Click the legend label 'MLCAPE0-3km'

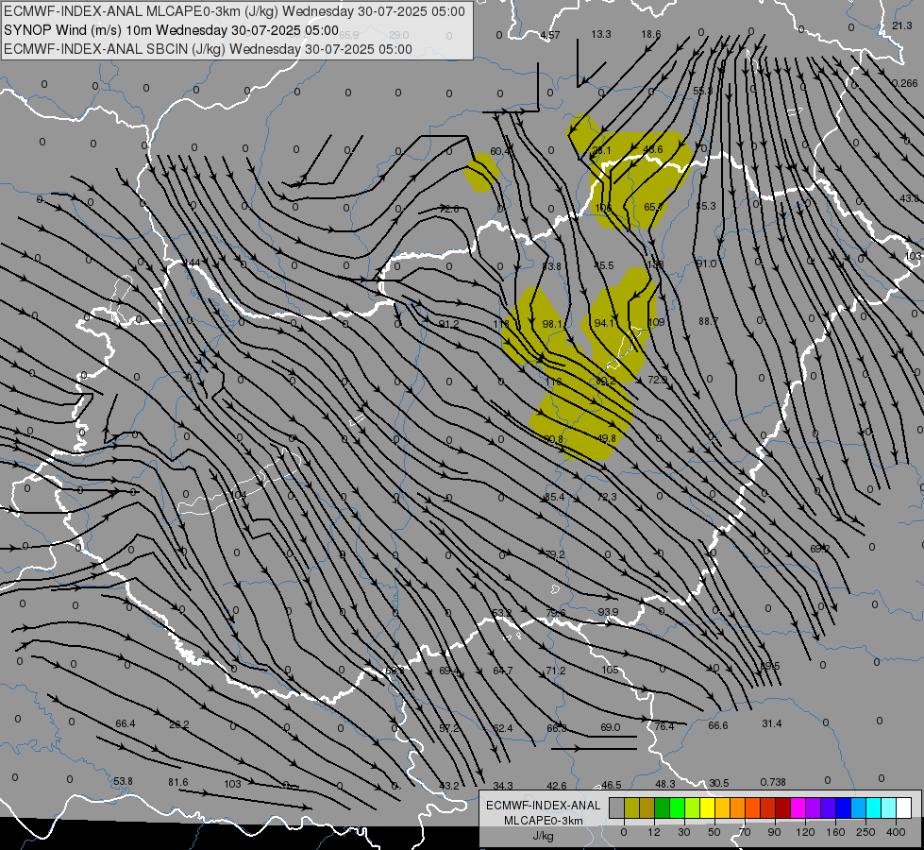(x=544, y=821)
